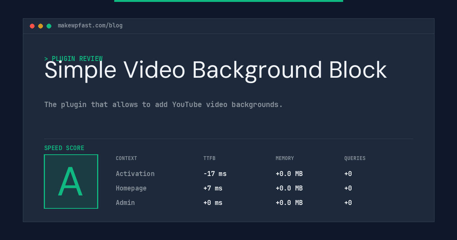Select the 'Homepage' row label
This screenshot has height=240, width=457.
tap(131, 188)
